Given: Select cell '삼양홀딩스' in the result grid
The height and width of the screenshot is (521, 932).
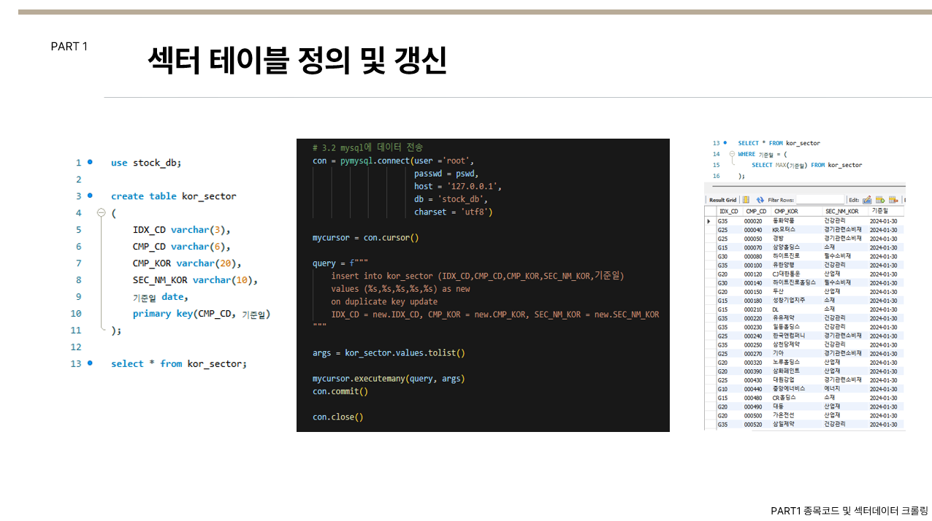Looking at the screenshot, I should [786, 247].
